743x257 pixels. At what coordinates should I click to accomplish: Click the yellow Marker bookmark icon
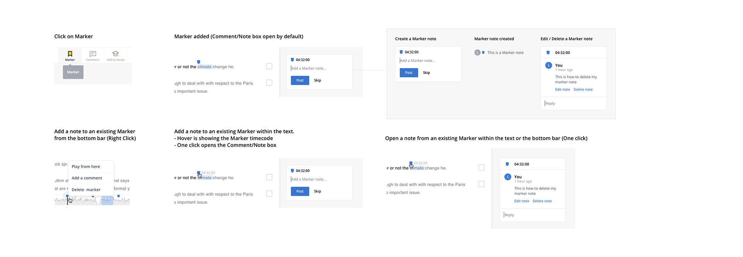(70, 54)
